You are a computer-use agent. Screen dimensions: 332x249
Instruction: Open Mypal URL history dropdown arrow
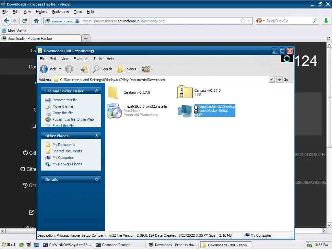249,21
